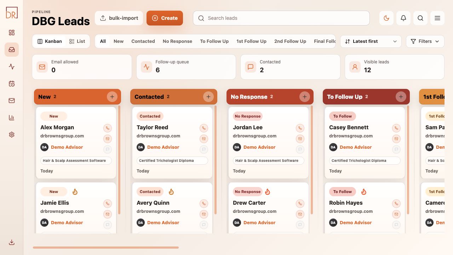The width and height of the screenshot is (453, 255).
Task: Open the Latest first sort dropdown
Action: point(371,41)
